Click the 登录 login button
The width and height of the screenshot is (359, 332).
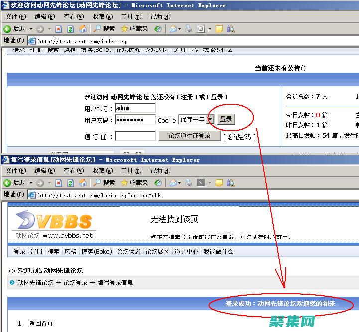pos(226,119)
